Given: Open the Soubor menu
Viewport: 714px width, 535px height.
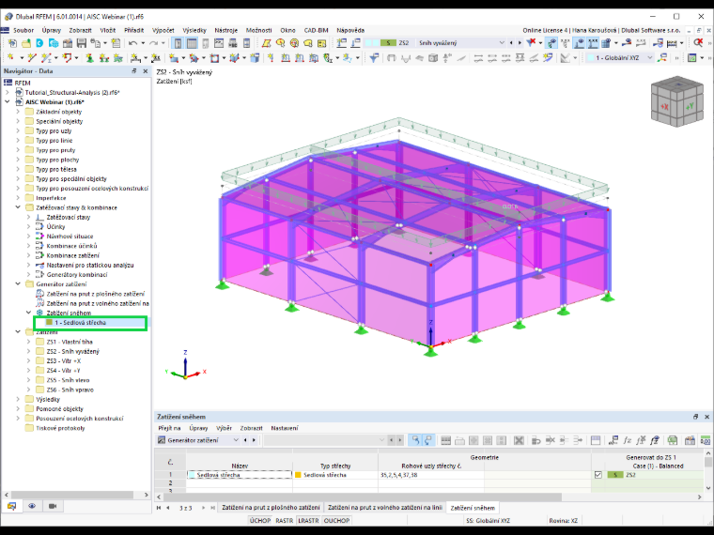Looking at the screenshot, I should 23,30.
